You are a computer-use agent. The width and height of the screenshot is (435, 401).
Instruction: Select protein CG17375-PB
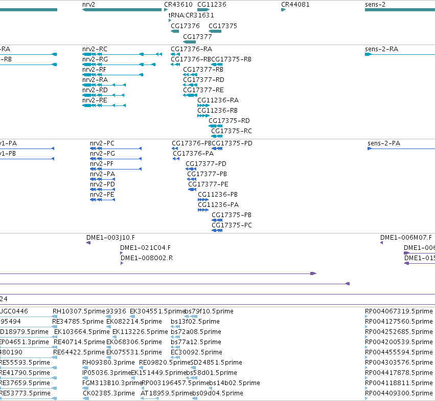232,216
